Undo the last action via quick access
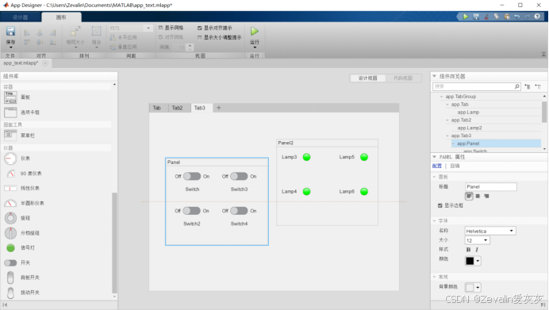 tap(516, 17)
